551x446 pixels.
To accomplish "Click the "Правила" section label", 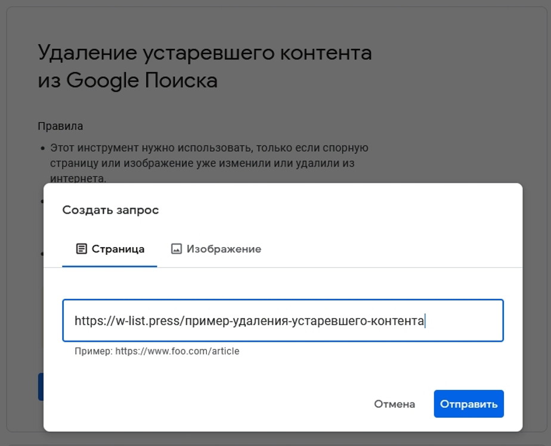I will (x=60, y=126).
